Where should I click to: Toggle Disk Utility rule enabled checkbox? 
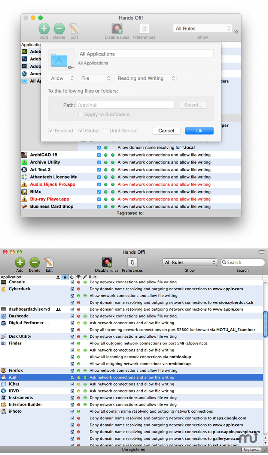[x=72, y=337]
